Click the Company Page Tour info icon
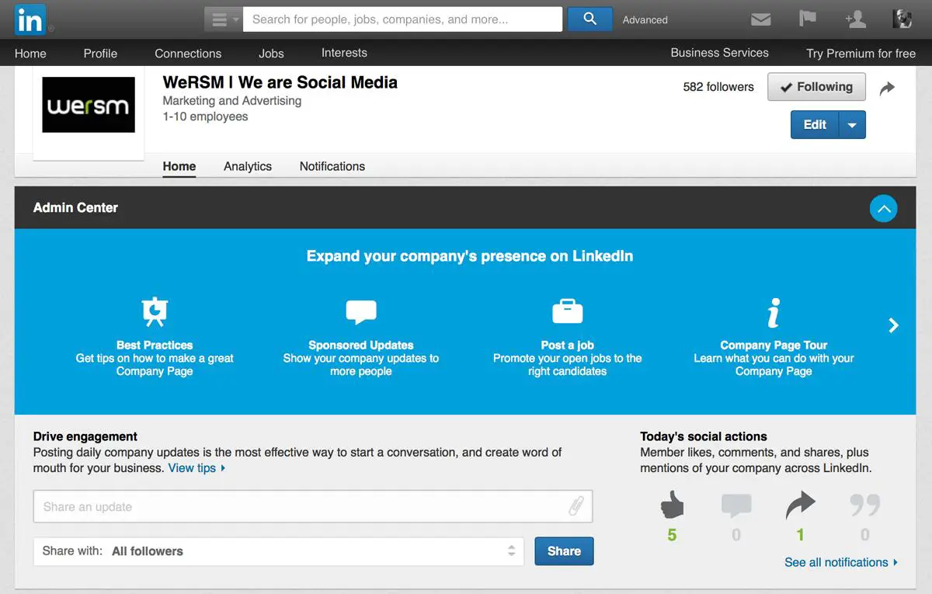This screenshot has height=594, width=932. [x=774, y=312]
